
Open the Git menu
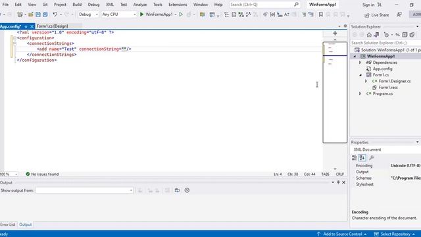(45, 5)
